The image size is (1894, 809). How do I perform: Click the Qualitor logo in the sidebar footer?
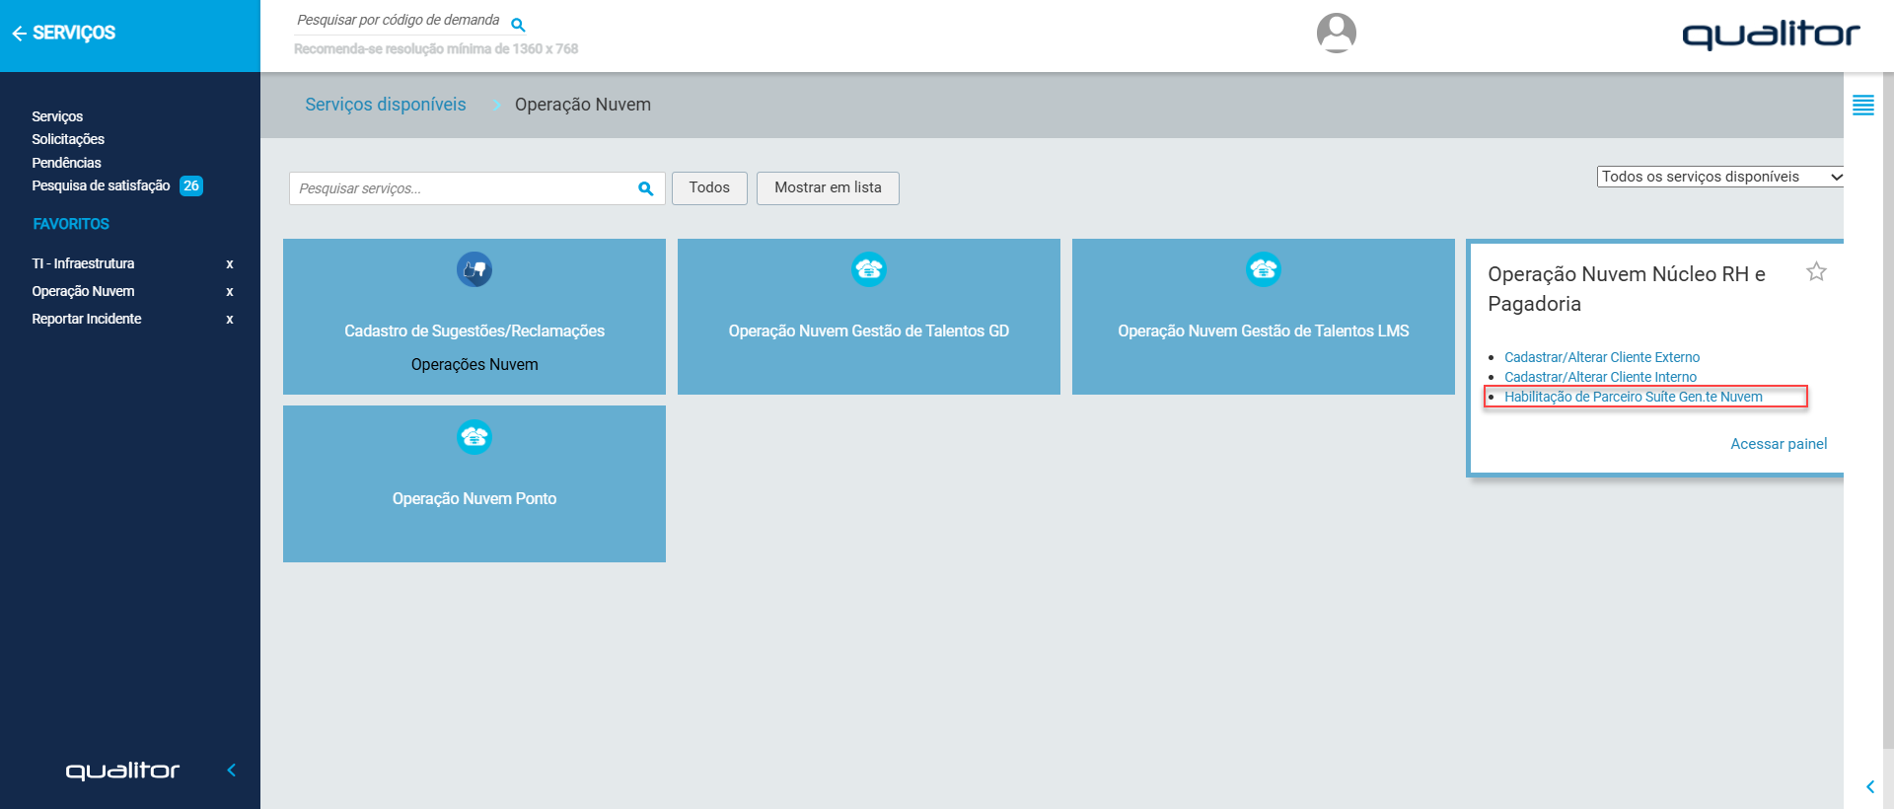click(122, 771)
